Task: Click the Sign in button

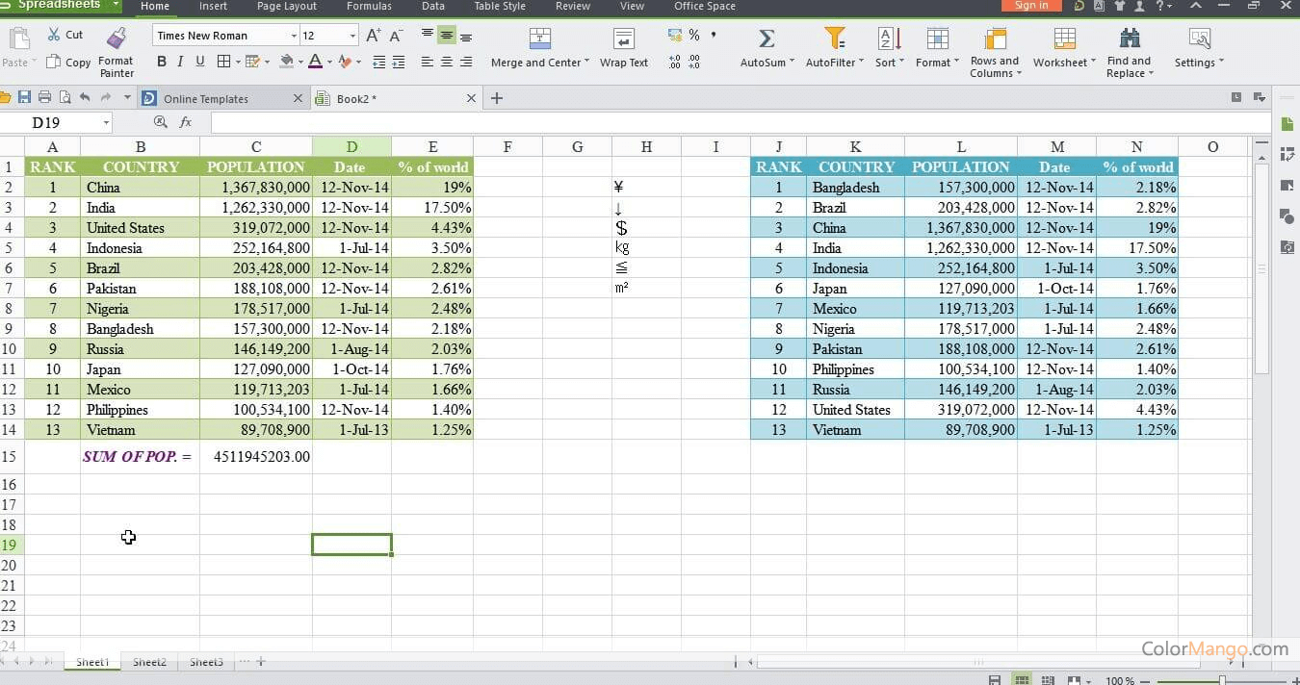Action: 1030,6
